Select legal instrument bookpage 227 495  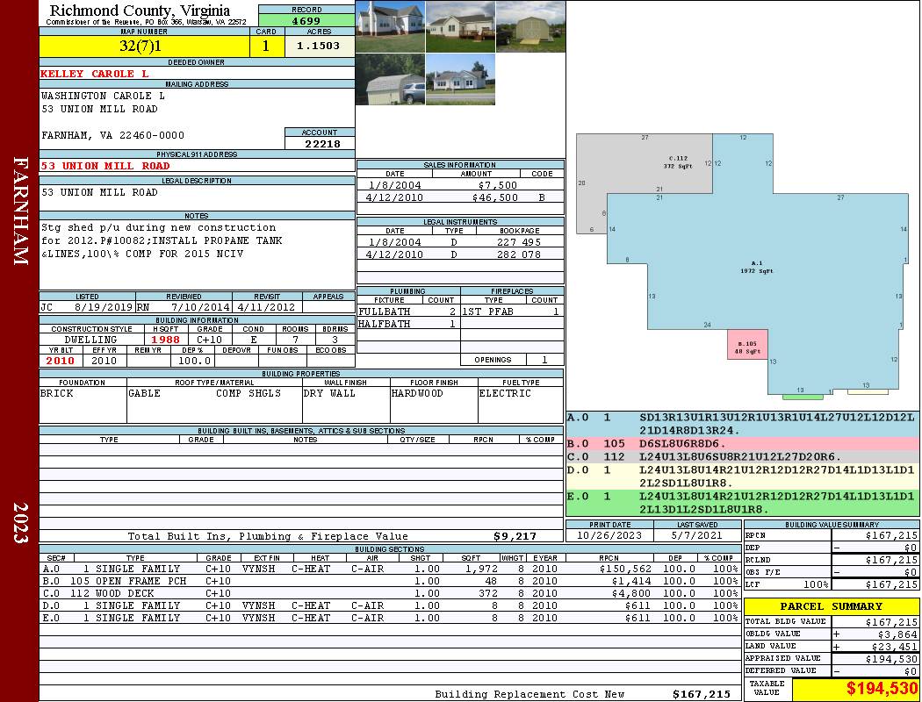point(519,242)
